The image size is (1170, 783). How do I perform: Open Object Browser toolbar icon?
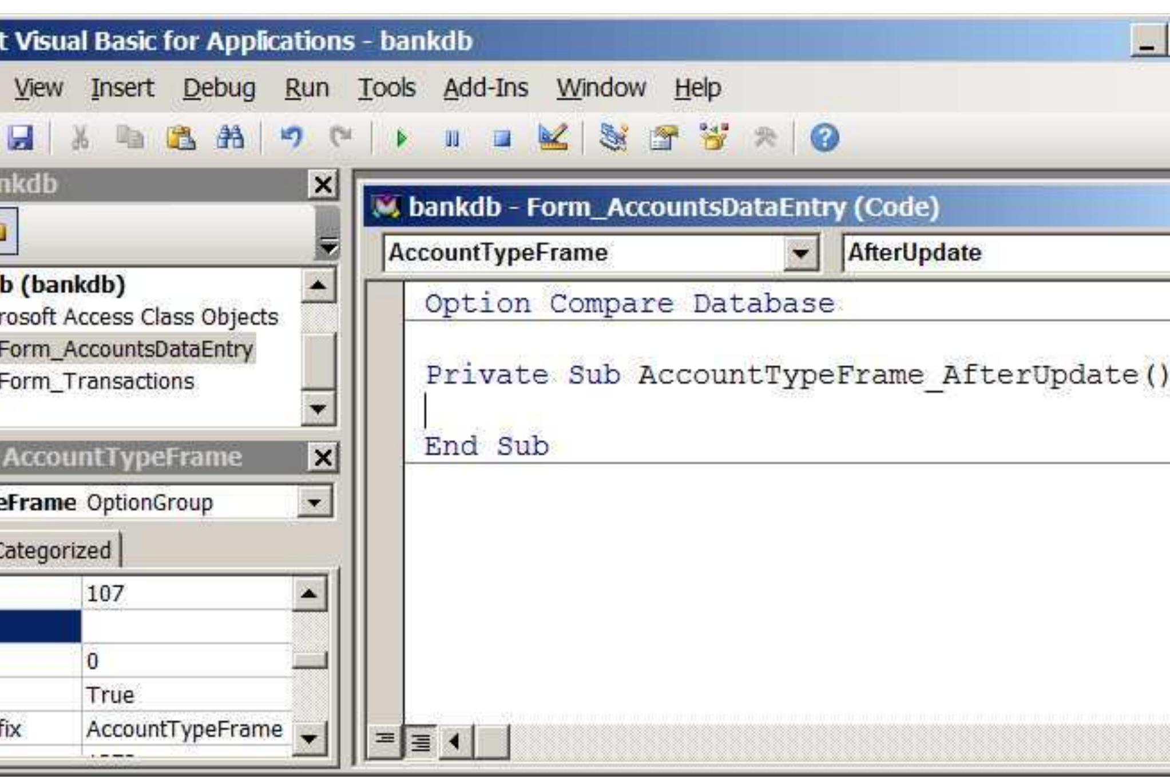pos(714,138)
